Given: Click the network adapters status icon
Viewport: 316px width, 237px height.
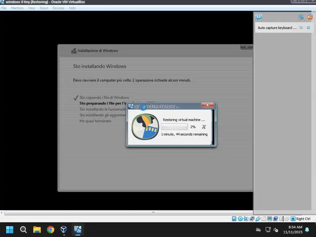Looking at the screenshot, I should (252, 219).
